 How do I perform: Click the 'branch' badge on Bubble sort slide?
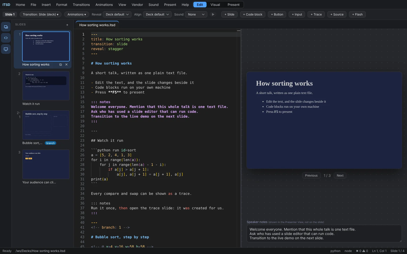click(x=50, y=143)
